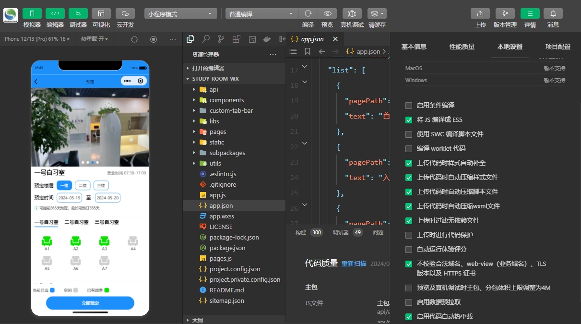The image size is (581, 324).
Task: Open extensions icon in activity bar
Action: click(237, 39)
